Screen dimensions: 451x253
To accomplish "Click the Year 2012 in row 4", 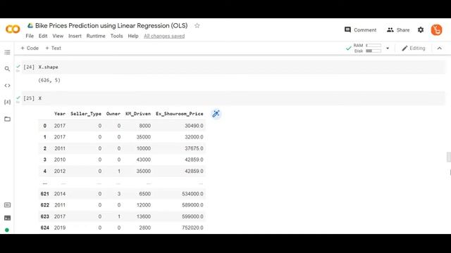I will 59,171.
